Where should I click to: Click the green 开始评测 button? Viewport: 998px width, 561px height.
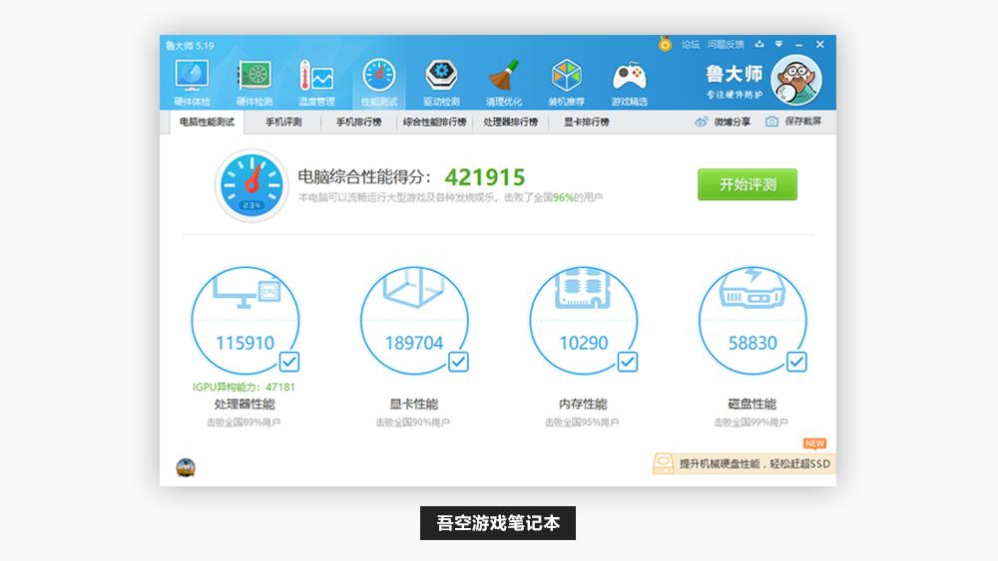(x=748, y=184)
